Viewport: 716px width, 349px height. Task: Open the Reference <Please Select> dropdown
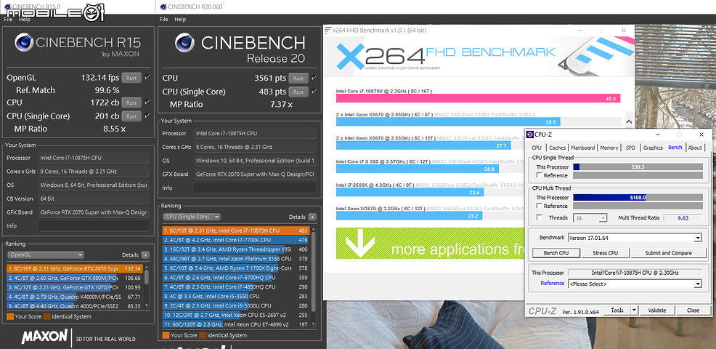point(635,284)
